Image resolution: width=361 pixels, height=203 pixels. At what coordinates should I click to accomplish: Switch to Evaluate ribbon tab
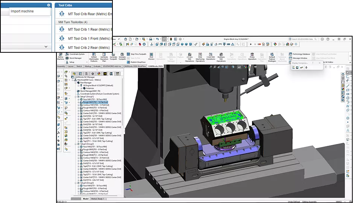[x=97, y=66]
